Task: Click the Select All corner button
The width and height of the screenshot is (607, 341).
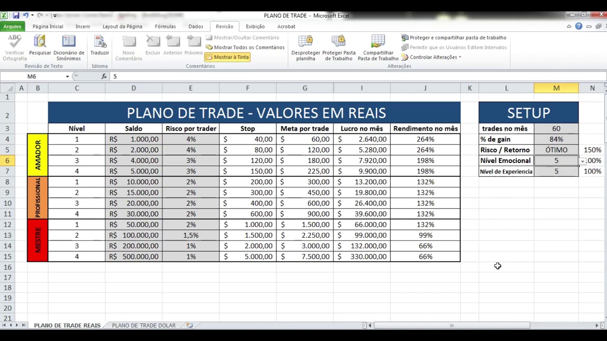Action: (7, 88)
